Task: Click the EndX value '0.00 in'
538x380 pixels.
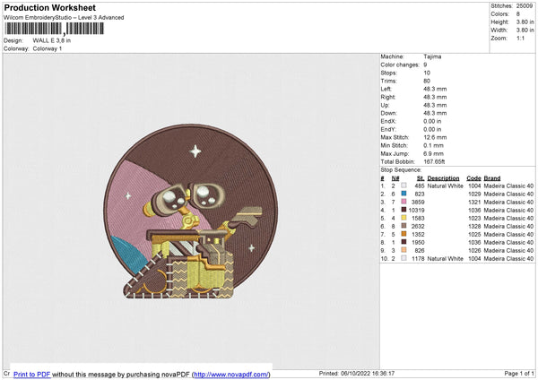Action: [432, 121]
